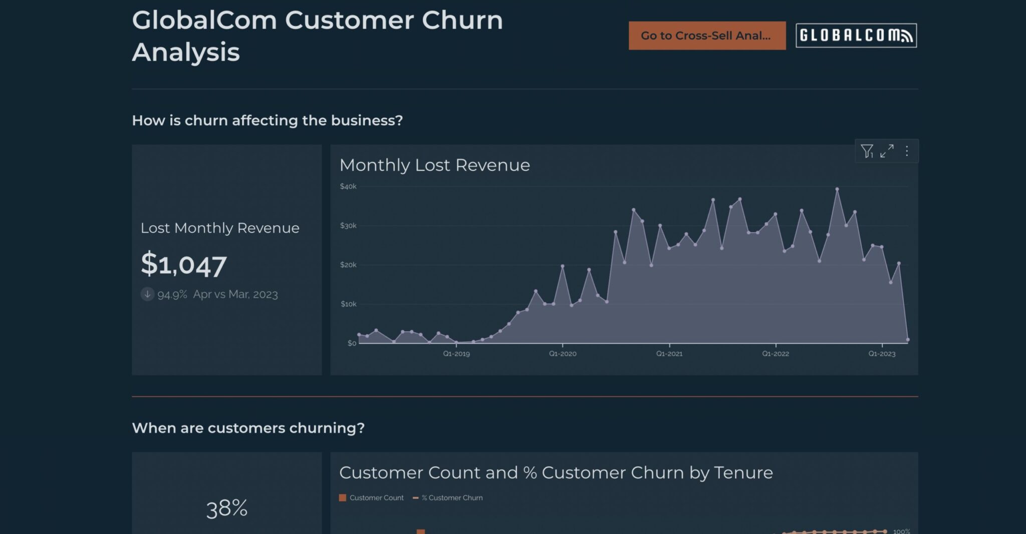This screenshot has height=534, width=1026.
Task: Expand Monthly Lost Revenue chart fullscreen
Action: click(x=887, y=151)
